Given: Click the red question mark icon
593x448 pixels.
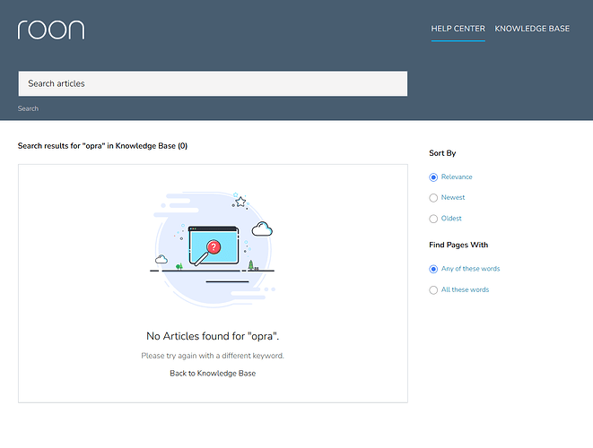Looking at the screenshot, I should [x=214, y=247].
